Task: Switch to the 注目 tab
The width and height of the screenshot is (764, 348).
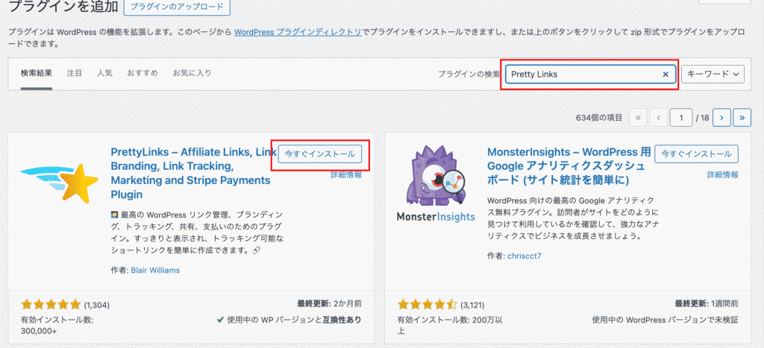Action: [75, 74]
